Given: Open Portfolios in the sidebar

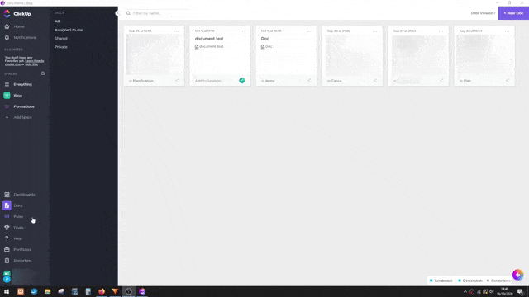Looking at the screenshot, I should (x=22, y=249).
